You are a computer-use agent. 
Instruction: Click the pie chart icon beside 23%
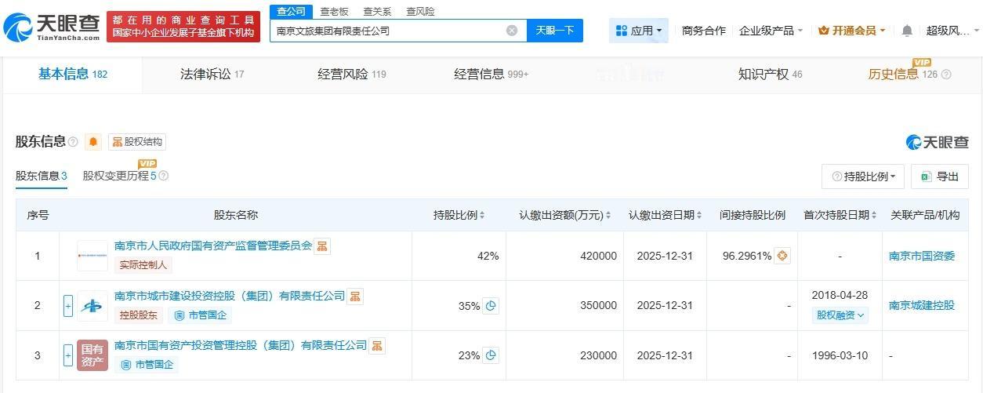[x=491, y=355]
